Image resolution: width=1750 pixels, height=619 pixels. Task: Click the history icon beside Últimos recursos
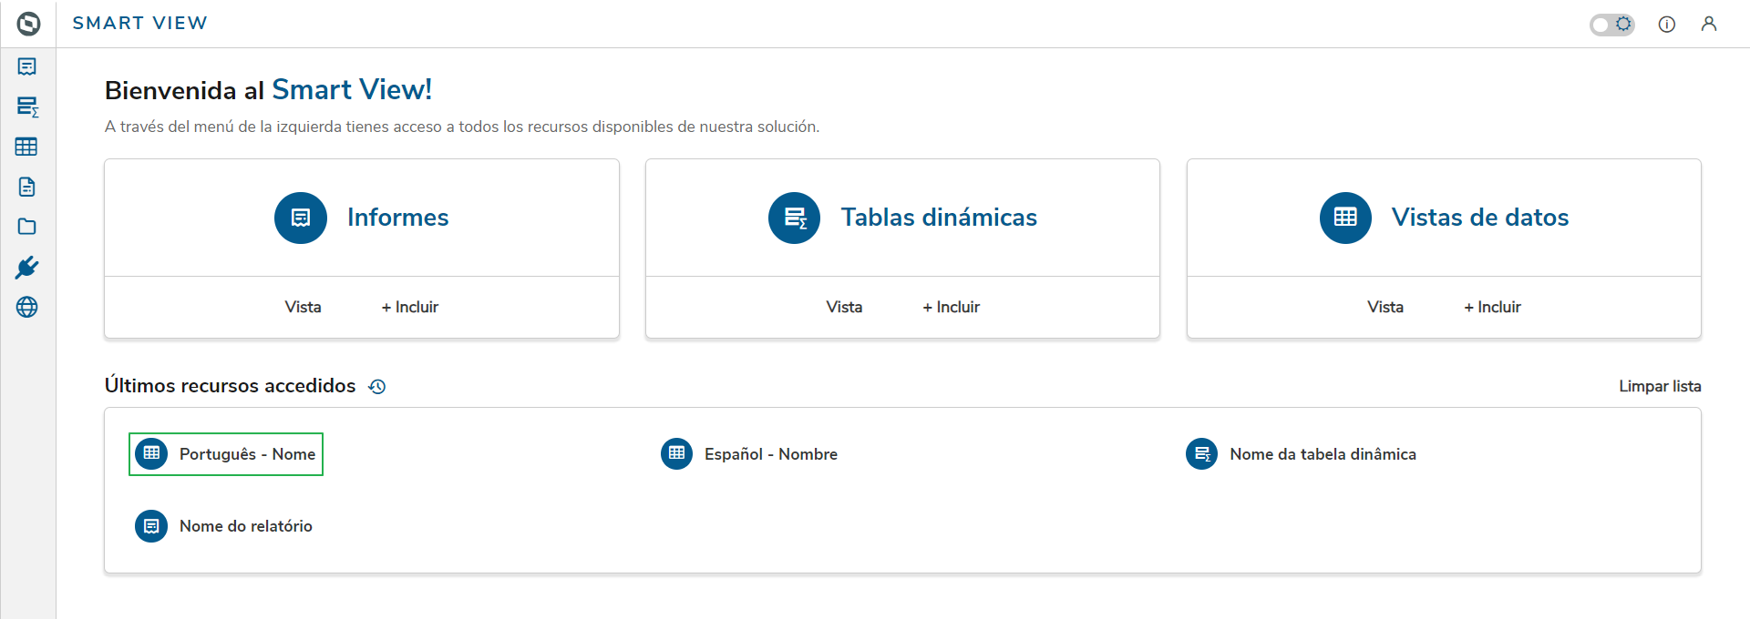pyautogui.click(x=377, y=387)
